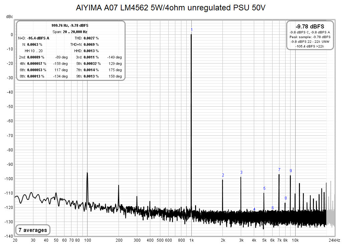Select the "THD+N: 0.0069 %" readout
Image resolution: width=342 pixels, height=244 pixels.
84,44
